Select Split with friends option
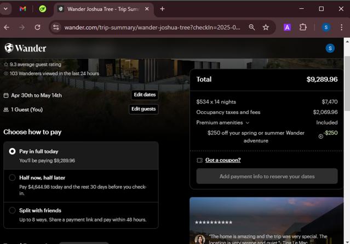This screenshot has height=244, width=350. coord(81,215)
